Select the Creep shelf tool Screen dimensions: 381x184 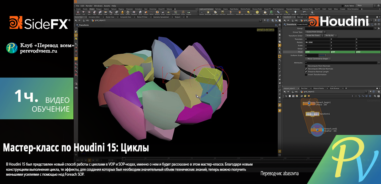(105, 12)
